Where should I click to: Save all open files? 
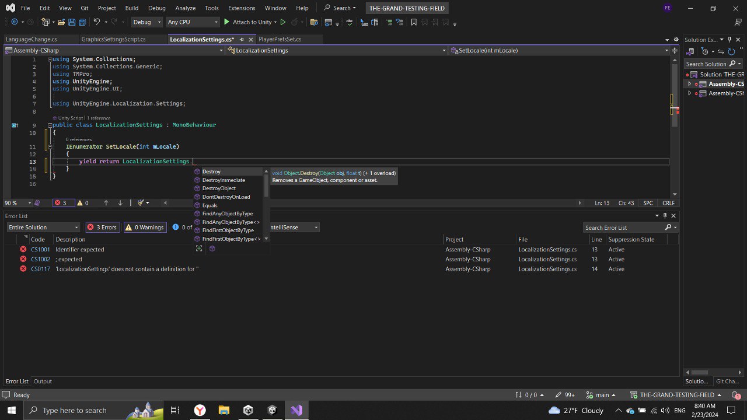coord(82,22)
